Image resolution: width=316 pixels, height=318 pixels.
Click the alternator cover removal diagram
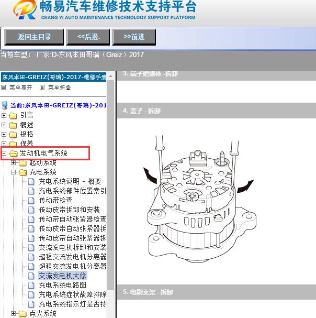(x=199, y=199)
